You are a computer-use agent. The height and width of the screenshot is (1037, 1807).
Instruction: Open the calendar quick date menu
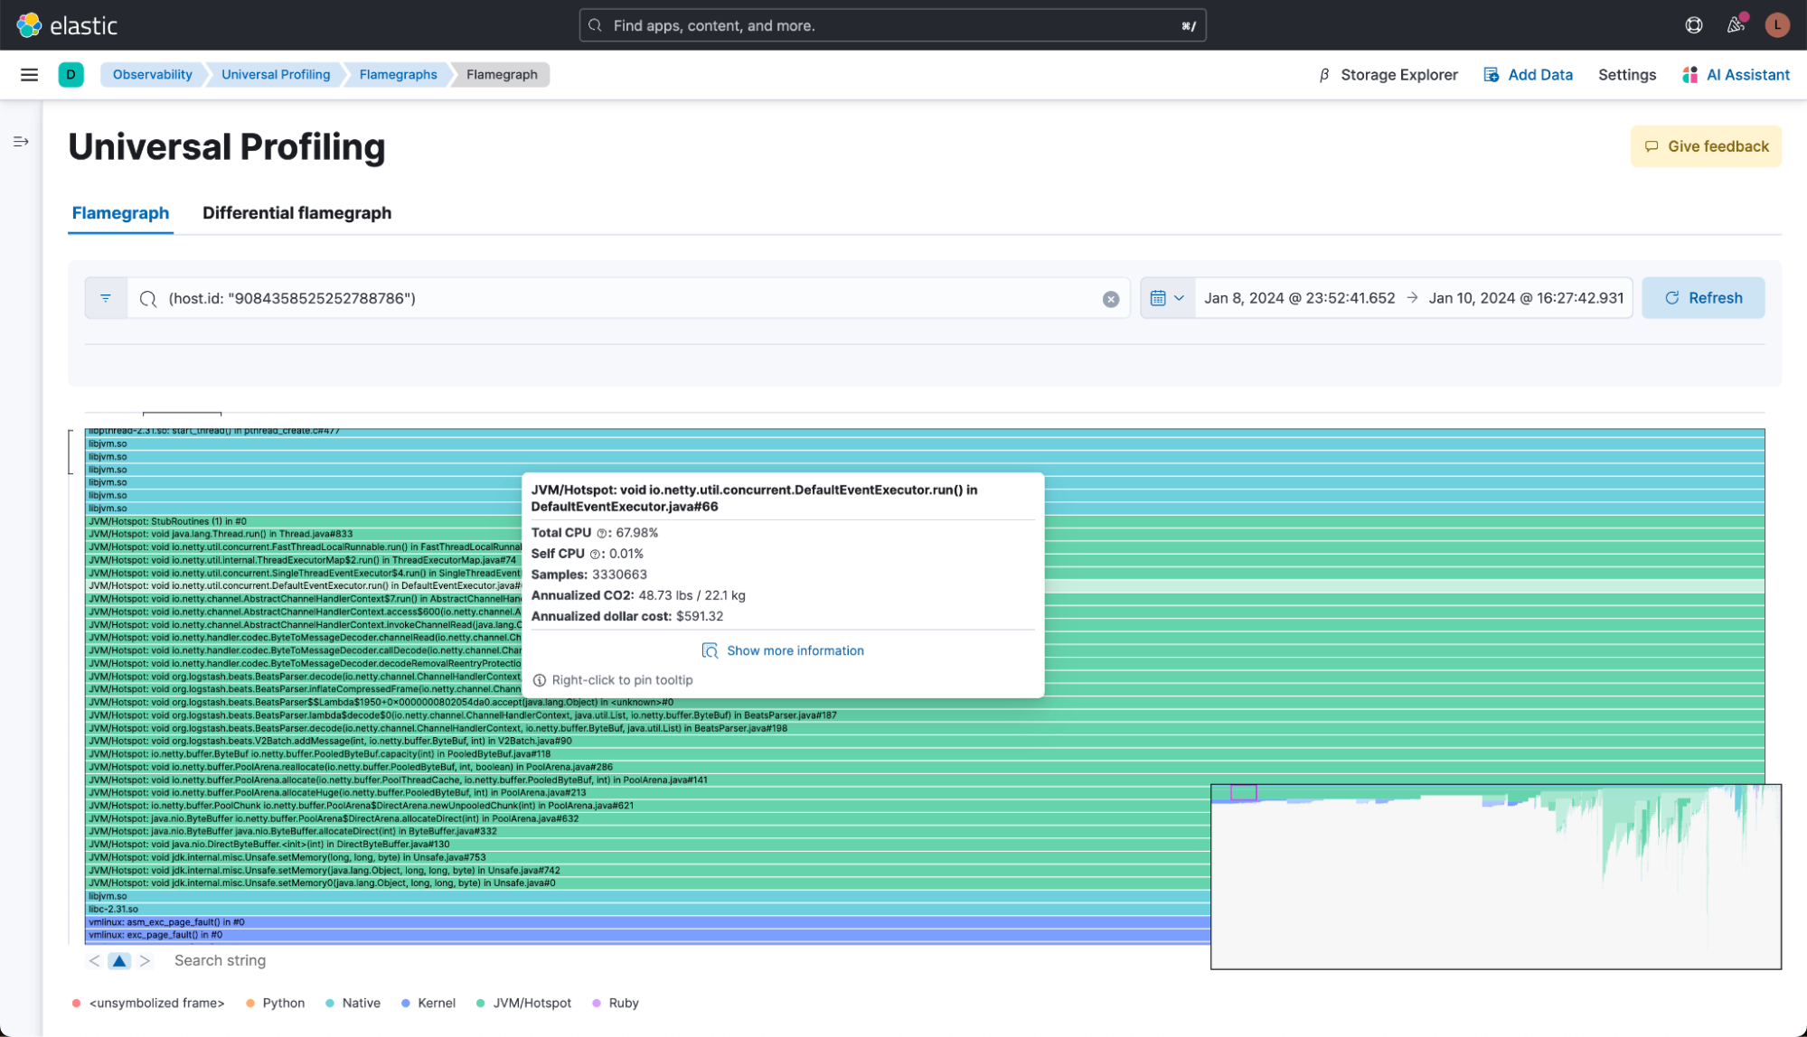click(x=1167, y=298)
